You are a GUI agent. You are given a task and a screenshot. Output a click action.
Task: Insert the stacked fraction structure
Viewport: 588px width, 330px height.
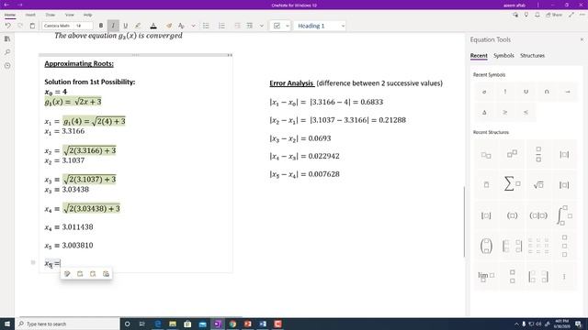(538, 154)
